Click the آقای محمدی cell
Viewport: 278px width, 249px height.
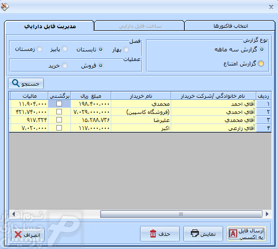(214, 120)
